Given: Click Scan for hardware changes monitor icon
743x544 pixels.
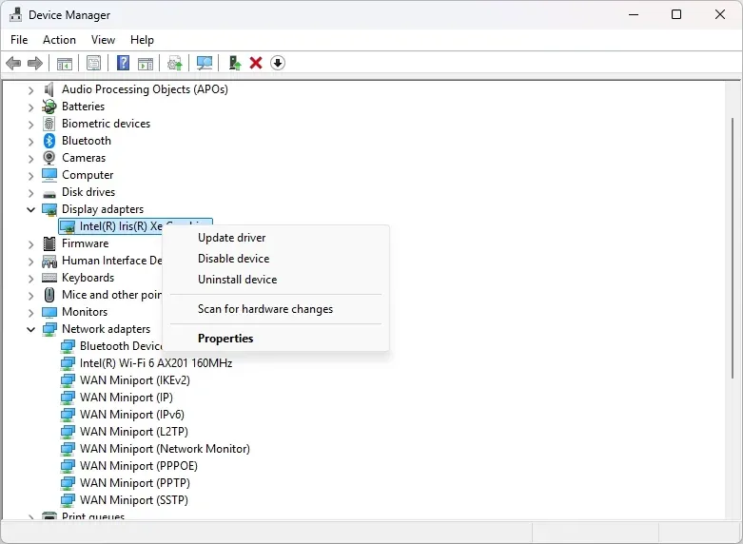Looking at the screenshot, I should pyautogui.click(x=205, y=63).
